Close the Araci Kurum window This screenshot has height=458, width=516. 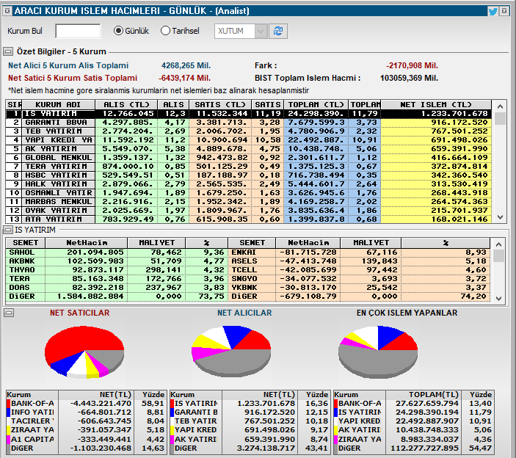coord(504,11)
